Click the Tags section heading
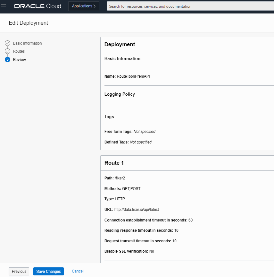274x277 pixels. coord(109,117)
